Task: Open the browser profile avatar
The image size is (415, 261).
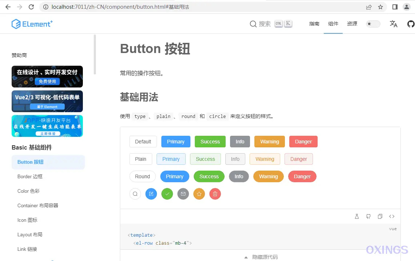Action: point(407,7)
